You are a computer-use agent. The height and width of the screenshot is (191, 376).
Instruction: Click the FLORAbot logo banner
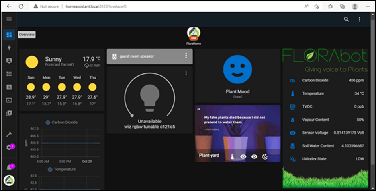[x=325, y=60]
